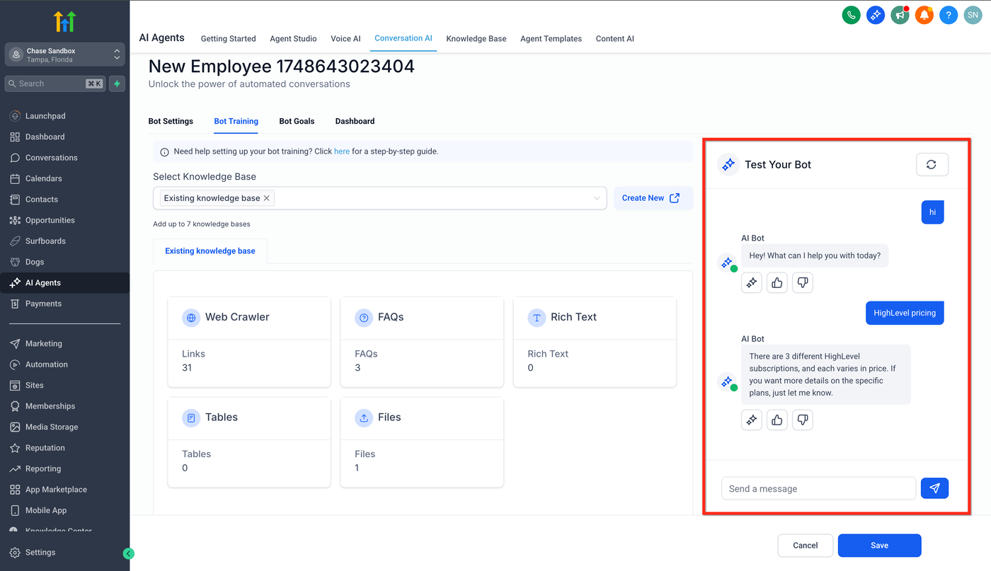Click the Send a message input field
Viewport: 991px width, 571px height.
tap(818, 488)
